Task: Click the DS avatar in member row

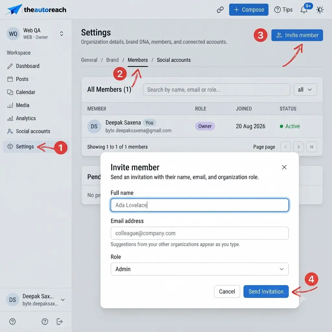Action: (x=94, y=126)
